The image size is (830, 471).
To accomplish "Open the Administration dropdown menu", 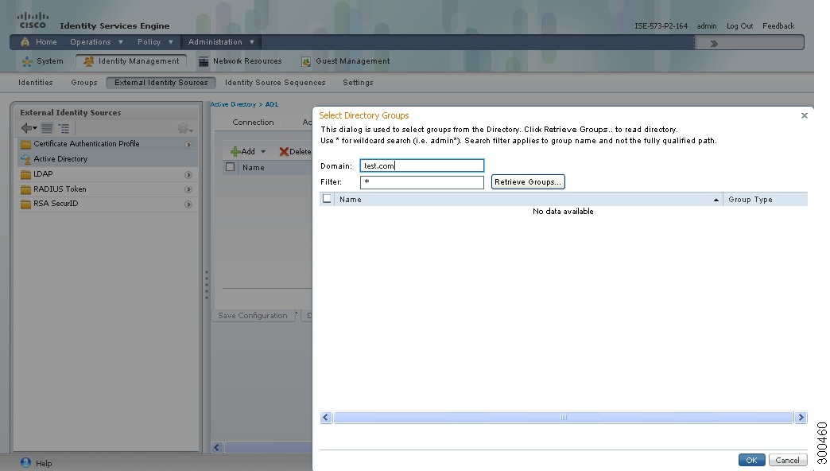I will click(221, 42).
